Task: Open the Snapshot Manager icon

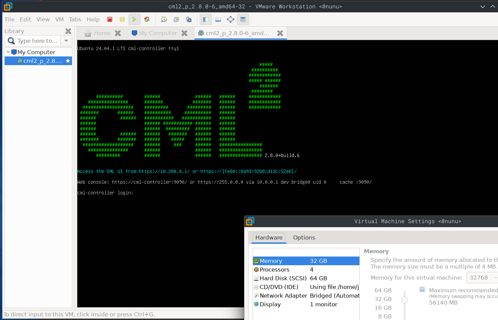Action: [189, 19]
